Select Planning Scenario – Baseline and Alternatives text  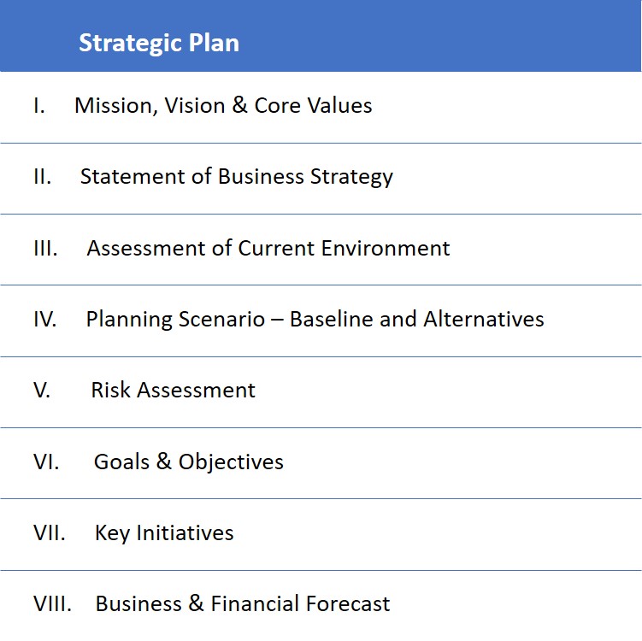click(x=315, y=320)
